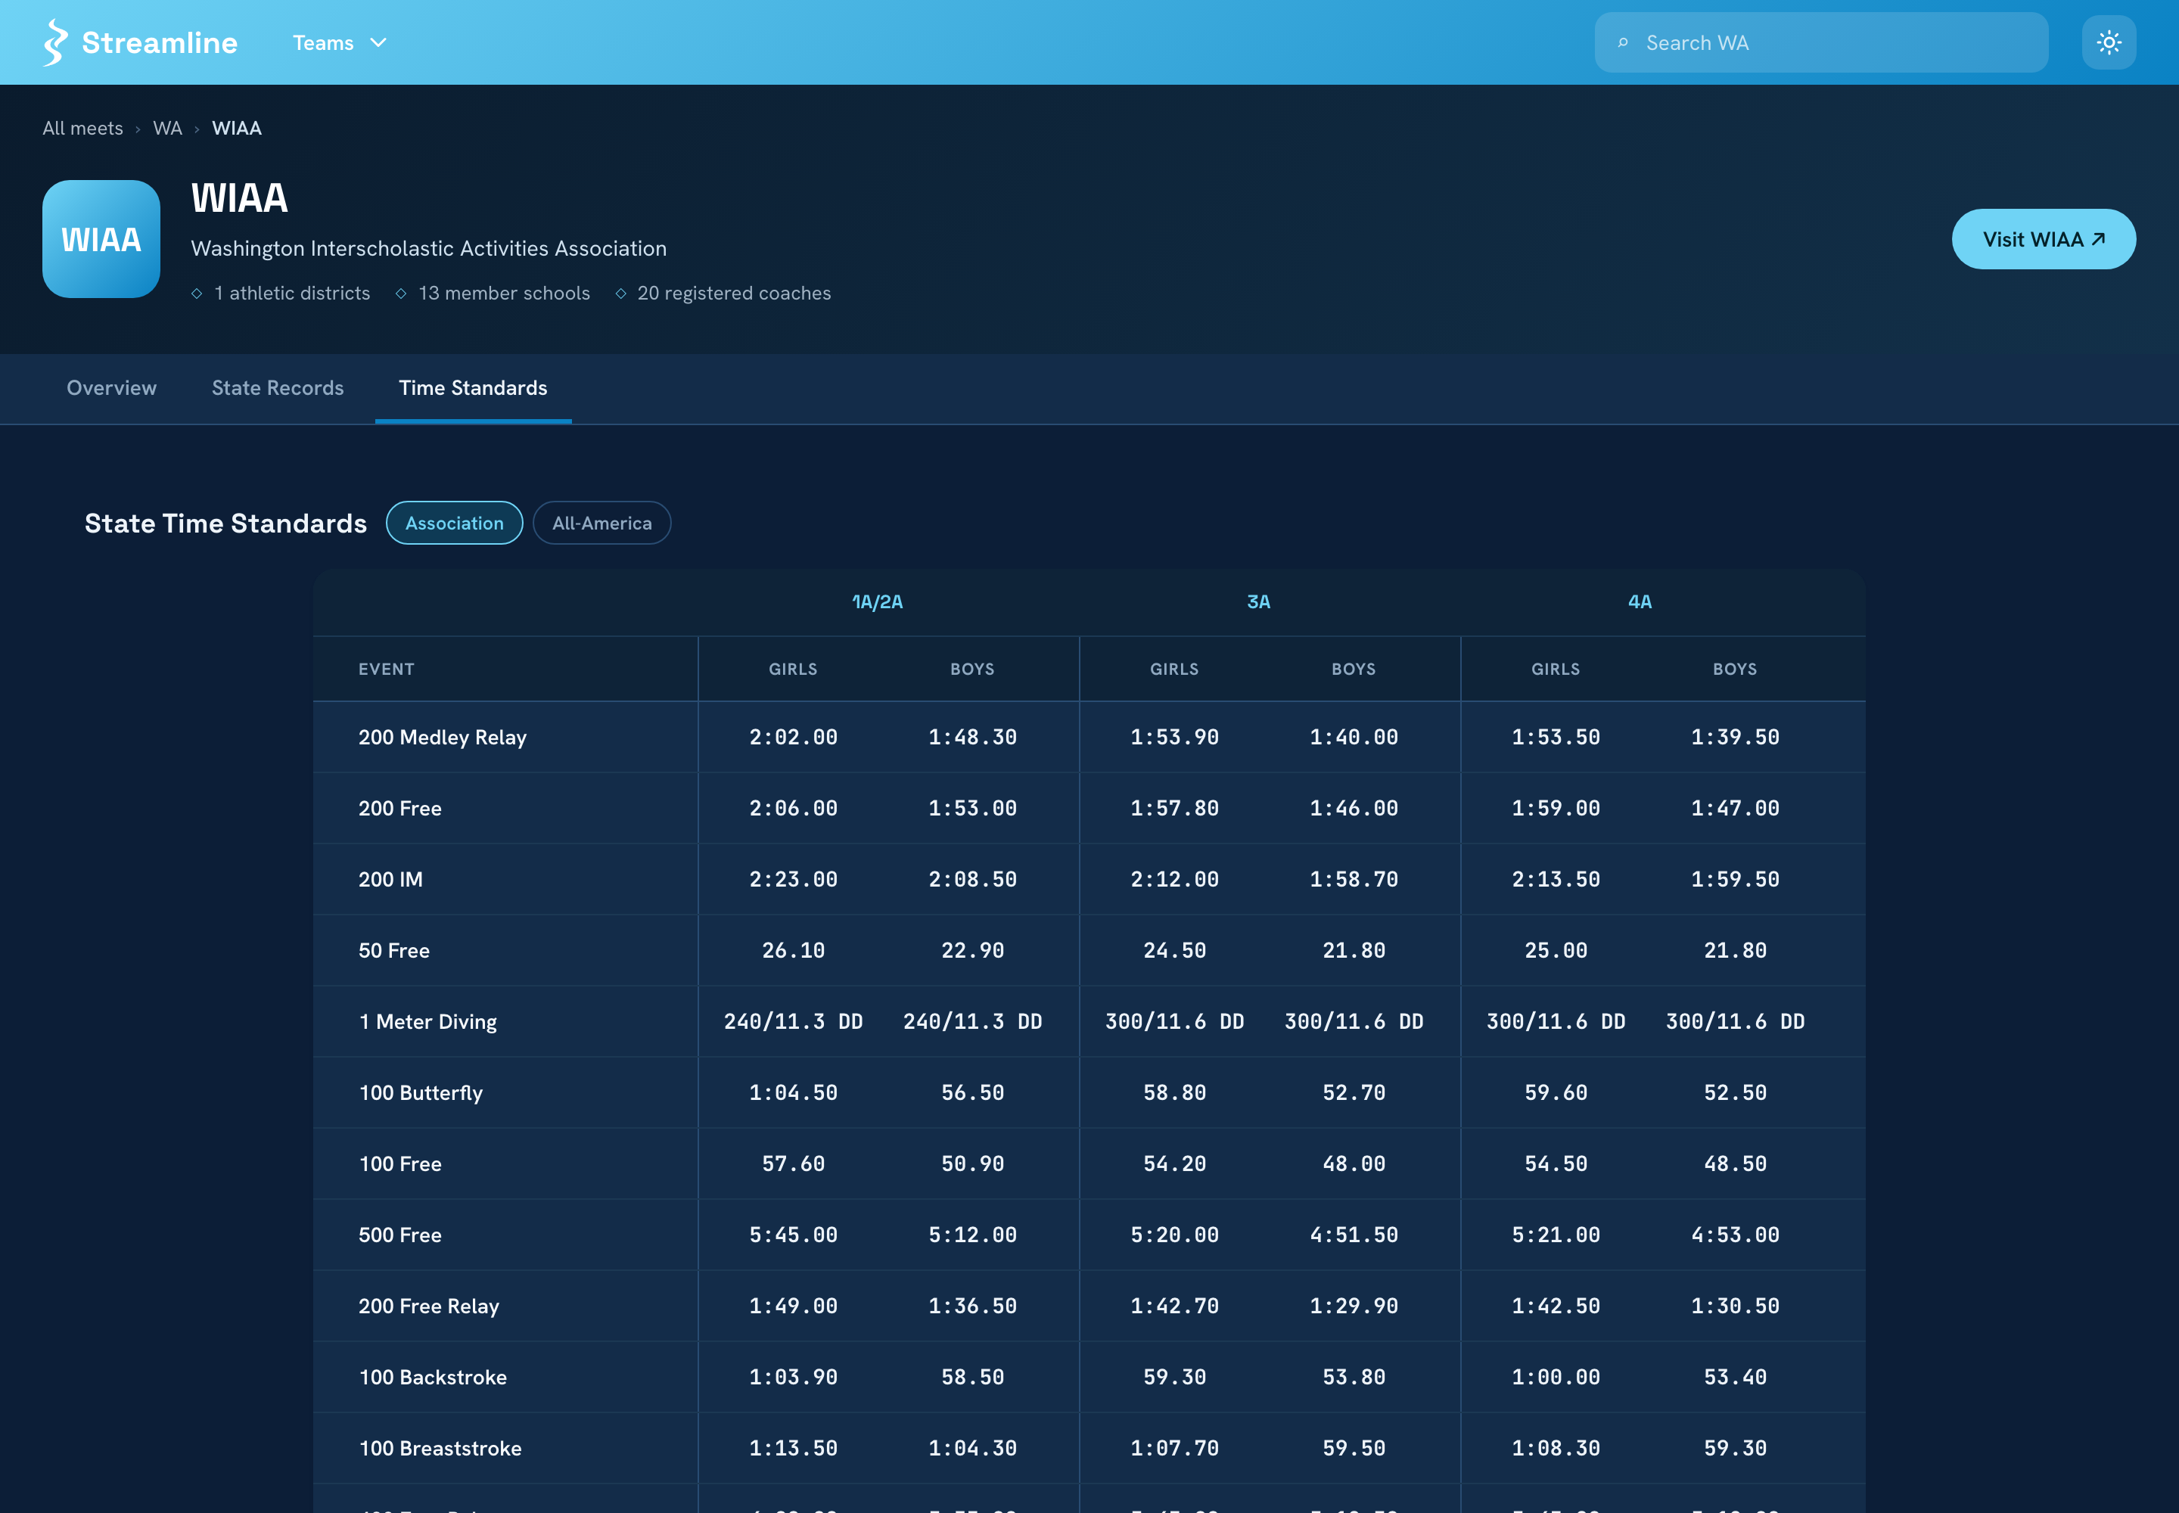The image size is (2179, 1513).
Task: Click the 200 Free row label
Action: point(400,809)
